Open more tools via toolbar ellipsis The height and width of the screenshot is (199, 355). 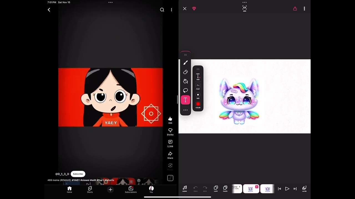pyautogui.click(x=186, y=110)
